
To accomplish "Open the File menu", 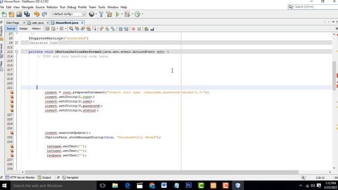I will tap(2, 7).
